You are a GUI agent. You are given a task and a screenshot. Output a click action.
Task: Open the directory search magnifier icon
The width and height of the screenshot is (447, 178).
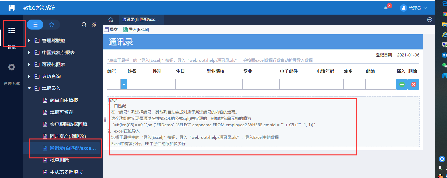pos(84,25)
